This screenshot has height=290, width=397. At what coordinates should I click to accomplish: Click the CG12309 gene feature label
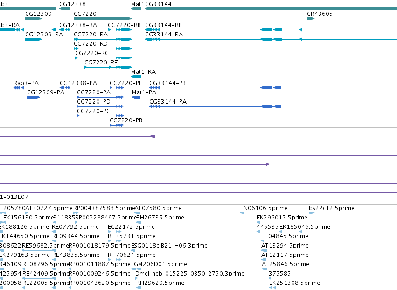38,14
